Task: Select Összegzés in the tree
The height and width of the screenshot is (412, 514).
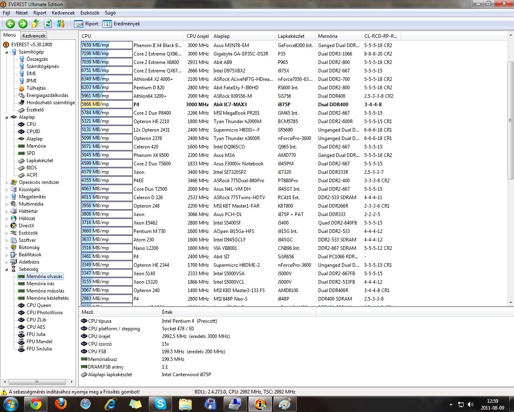Action: (x=37, y=59)
